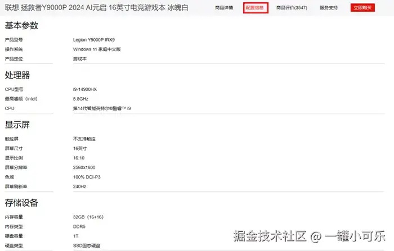Image resolution: width=394 pixels, height=251 pixels.
Task: Click the 最高睿频 (intel) label
Action: coord(21,99)
